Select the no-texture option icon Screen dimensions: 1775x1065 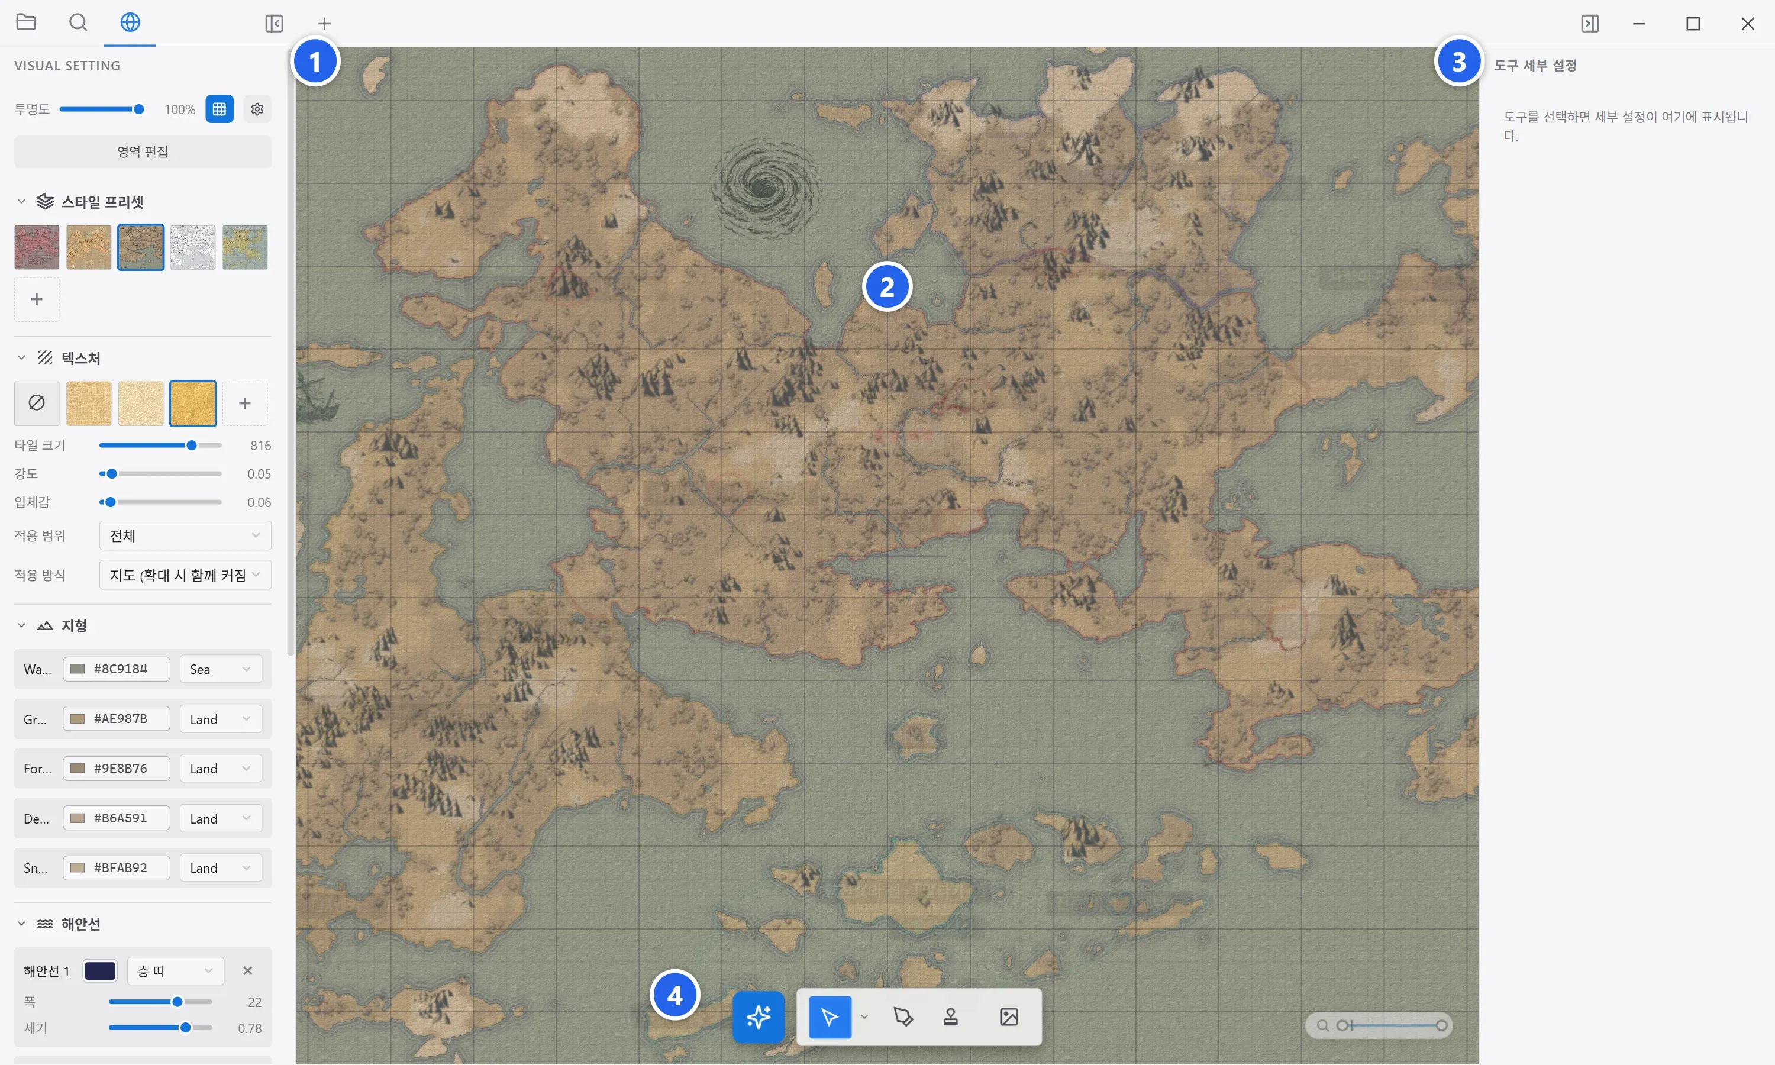pyautogui.click(x=37, y=404)
